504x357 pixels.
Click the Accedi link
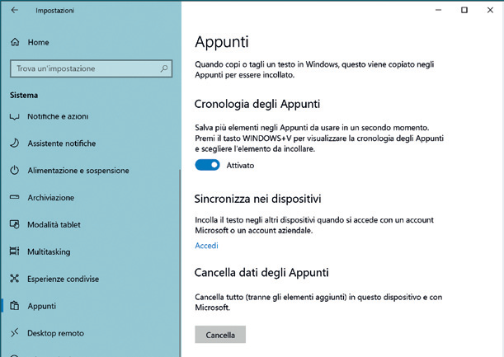point(206,246)
